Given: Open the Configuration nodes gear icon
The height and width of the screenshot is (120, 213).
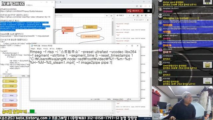Looking at the screenshot, I should click(142, 16).
